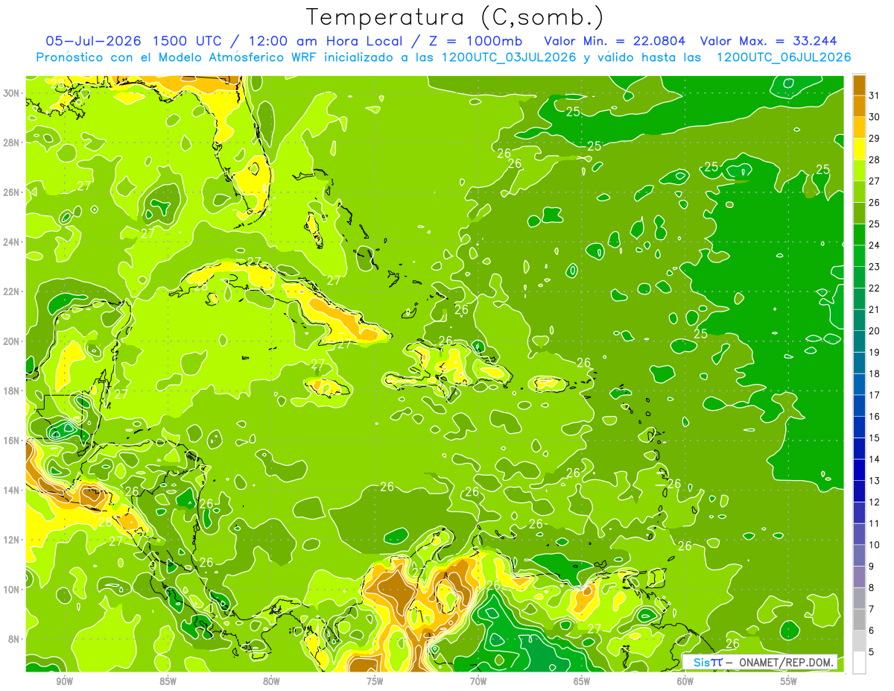Click the dark orange swatch topping the scale
The width and height of the screenshot is (894, 691).
[x=859, y=85]
